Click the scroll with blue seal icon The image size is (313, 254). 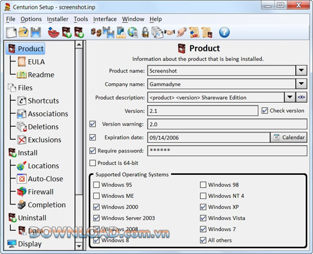point(194,32)
